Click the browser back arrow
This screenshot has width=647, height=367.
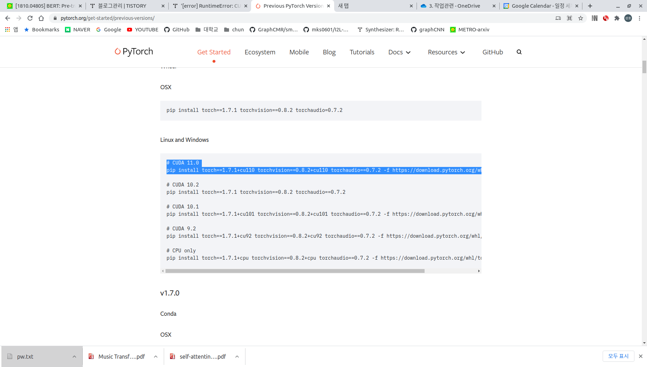point(8,18)
